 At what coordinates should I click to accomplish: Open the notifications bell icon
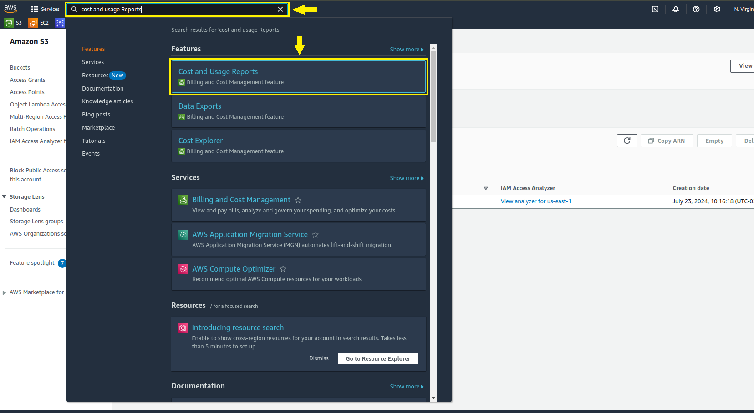point(676,9)
